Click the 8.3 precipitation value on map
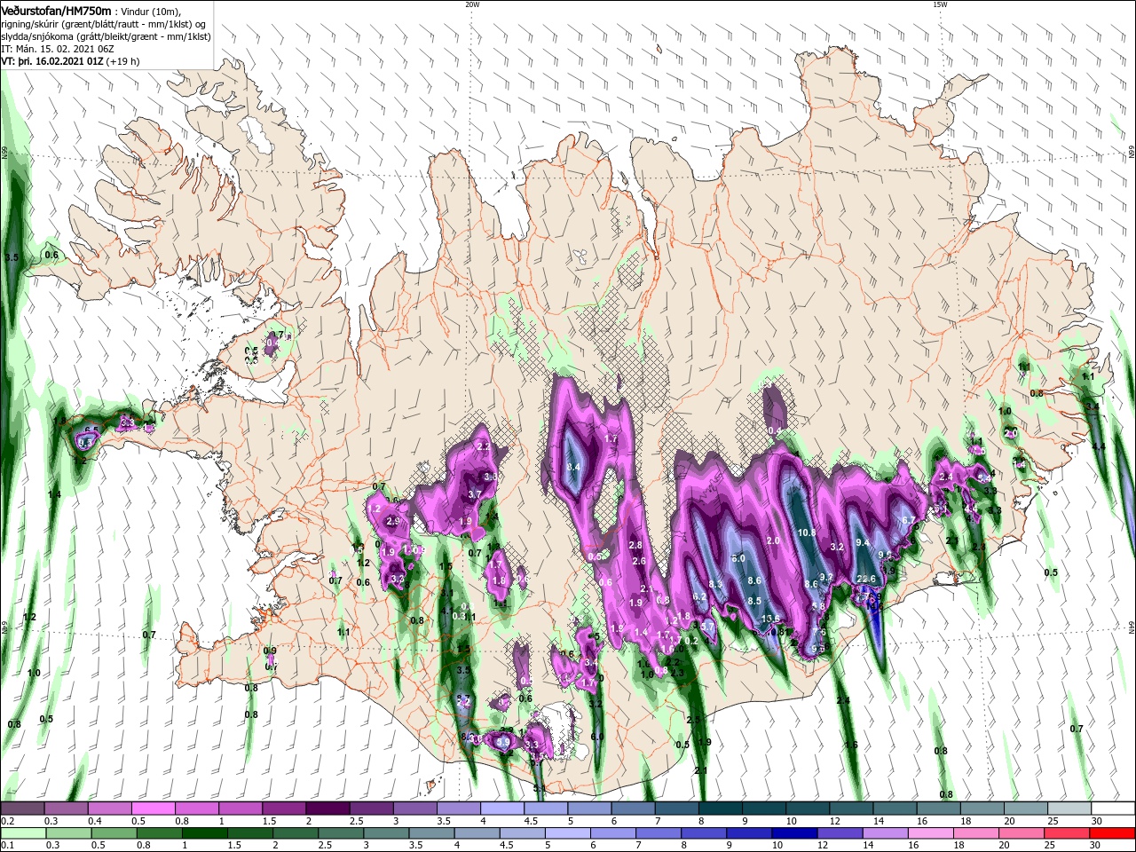 [716, 584]
